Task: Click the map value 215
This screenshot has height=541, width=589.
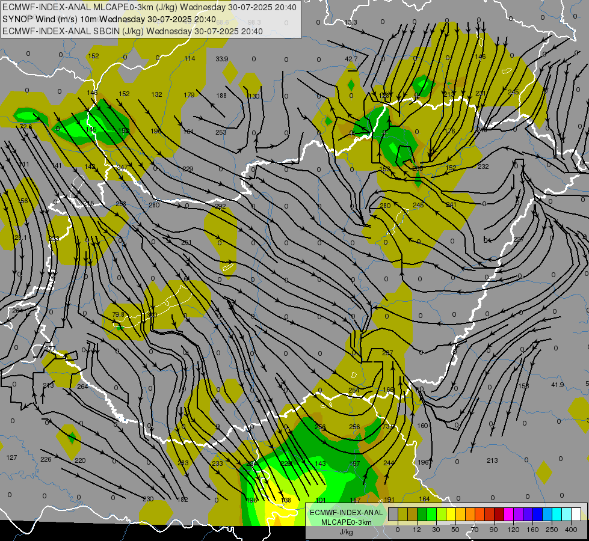Action: (88, 203)
